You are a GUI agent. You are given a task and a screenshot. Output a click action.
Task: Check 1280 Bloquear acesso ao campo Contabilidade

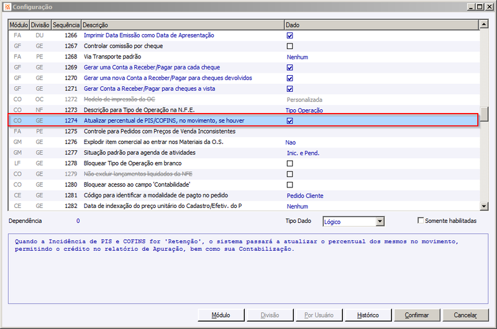[290, 185]
